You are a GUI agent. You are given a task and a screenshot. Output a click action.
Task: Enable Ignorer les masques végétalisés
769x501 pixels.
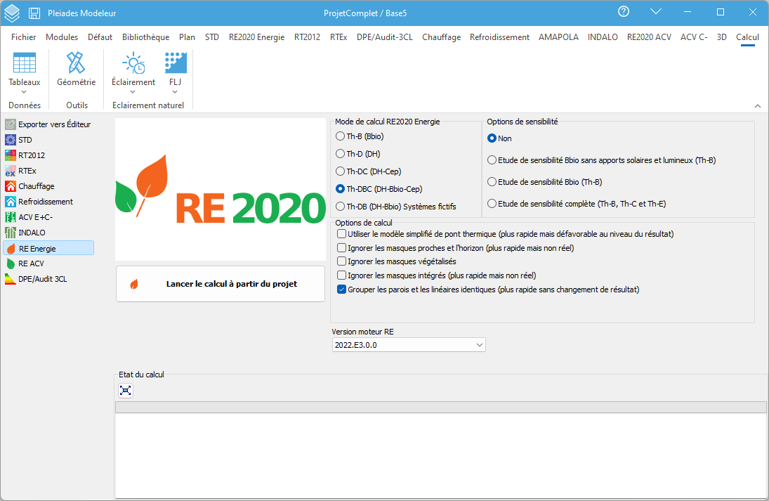pyautogui.click(x=342, y=261)
